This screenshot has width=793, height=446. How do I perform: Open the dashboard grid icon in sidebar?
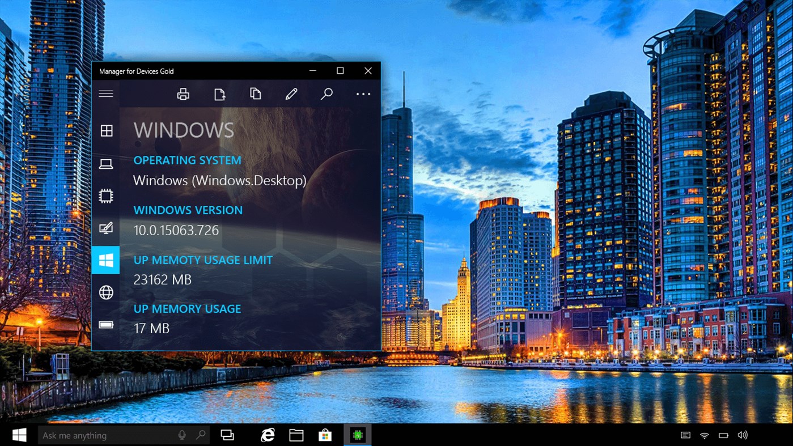pyautogui.click(x=105, y=130)
